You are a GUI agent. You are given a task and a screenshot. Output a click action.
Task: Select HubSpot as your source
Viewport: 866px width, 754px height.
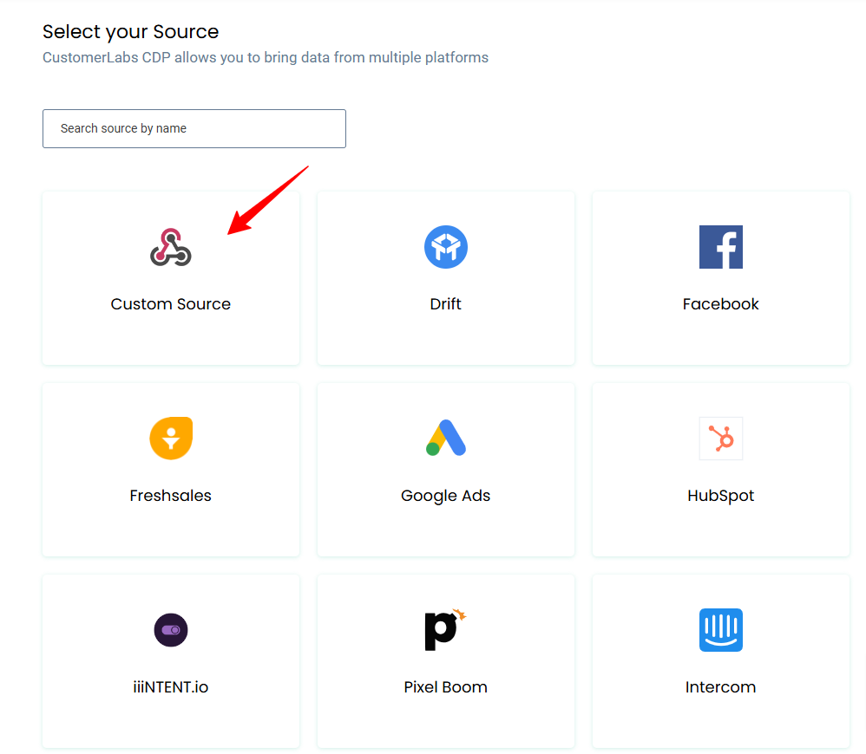[x=720, y=469]
